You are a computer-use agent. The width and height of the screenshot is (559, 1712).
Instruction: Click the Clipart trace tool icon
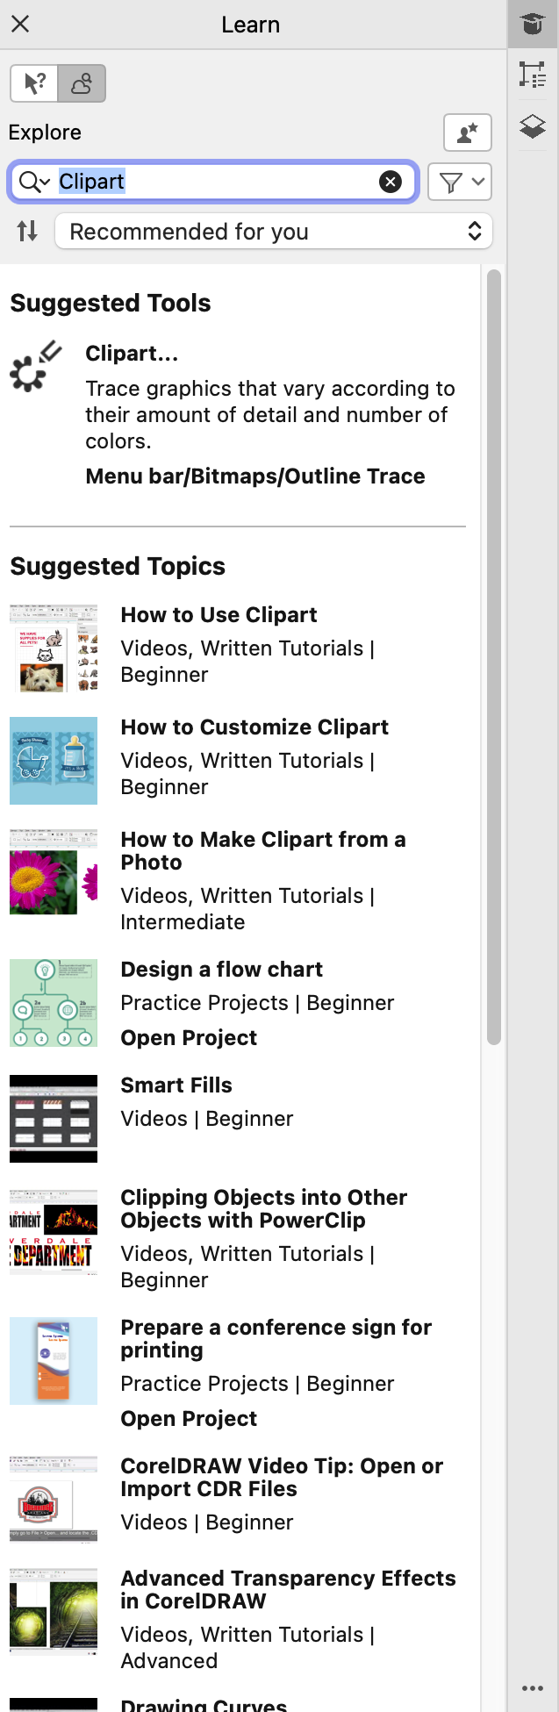[35, 367]
